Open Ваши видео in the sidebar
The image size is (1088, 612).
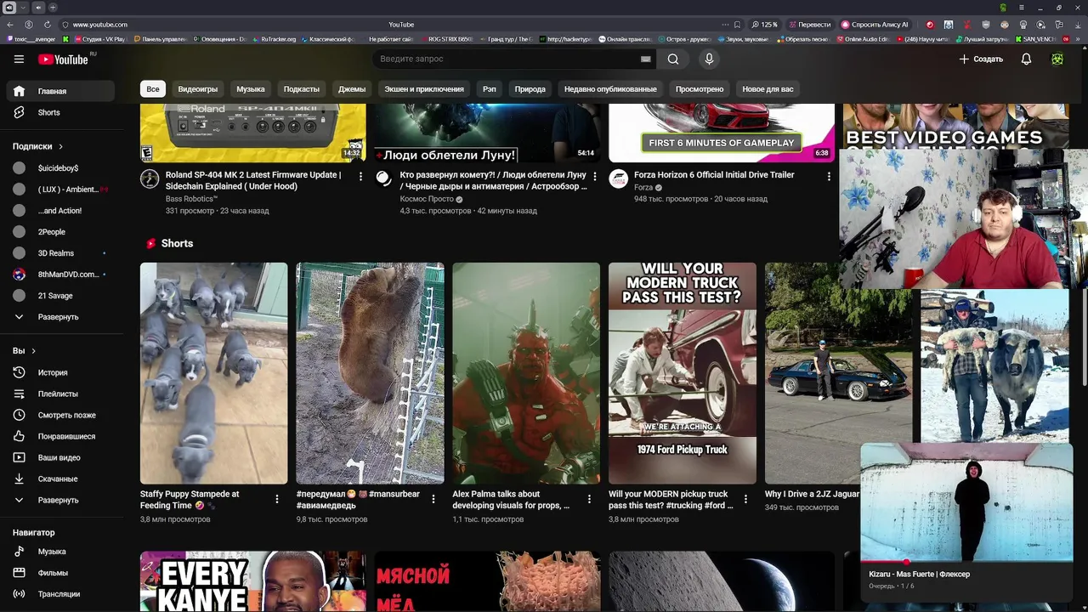60,457
